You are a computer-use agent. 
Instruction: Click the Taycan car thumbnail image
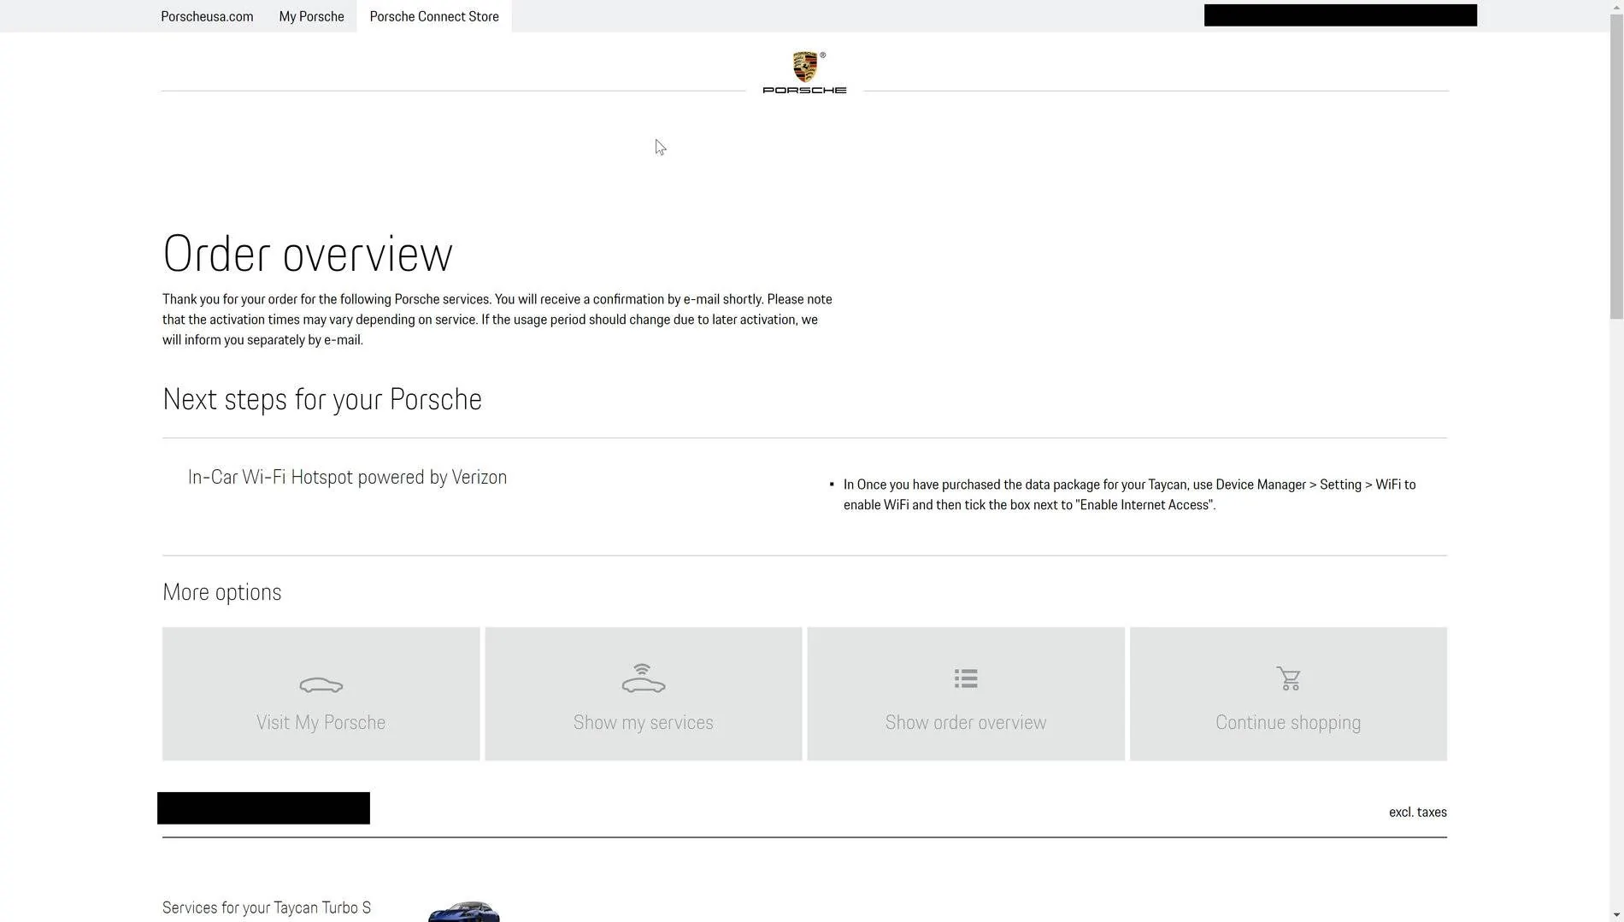pos(464,911)
